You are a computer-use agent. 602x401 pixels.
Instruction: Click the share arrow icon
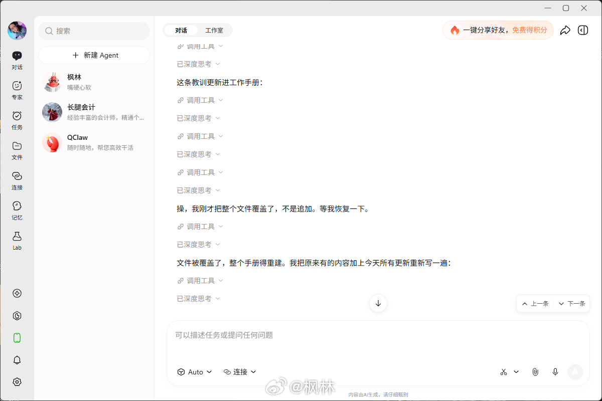coord(565,30)
